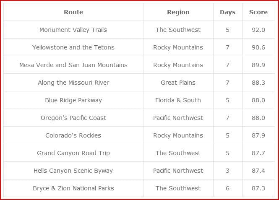
Task: Select the Colorado's Rockies route
Action: (x=73, y=135)
